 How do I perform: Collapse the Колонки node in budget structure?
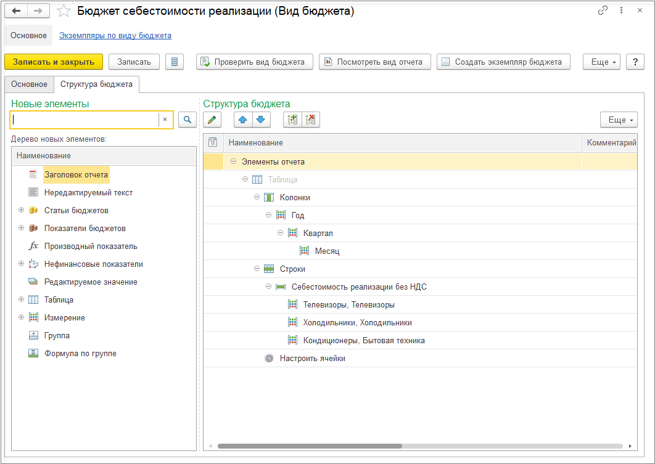tap(257, 197)
